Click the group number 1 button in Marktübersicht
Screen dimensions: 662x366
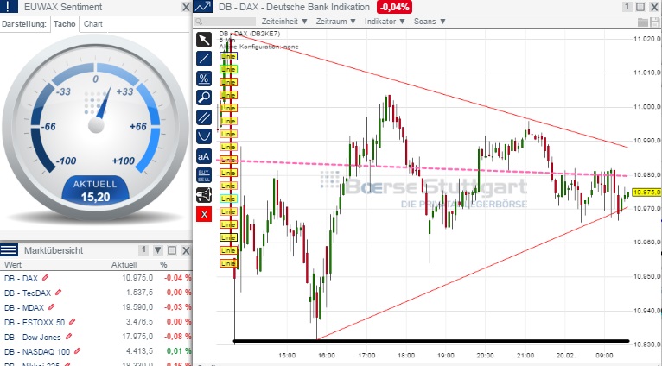click(143, 250)
